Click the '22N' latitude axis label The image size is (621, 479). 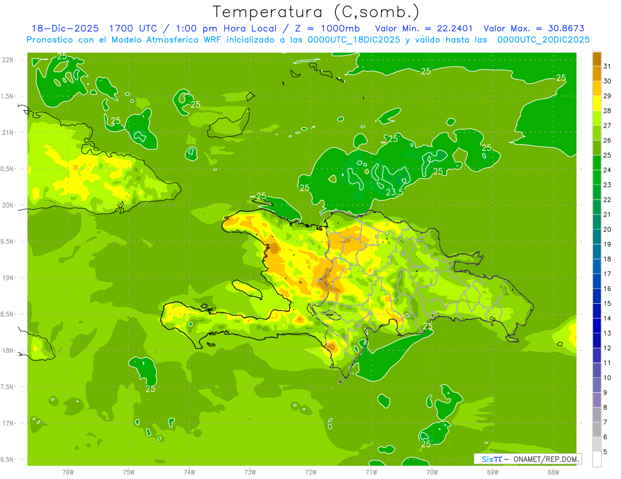(8, 59)
